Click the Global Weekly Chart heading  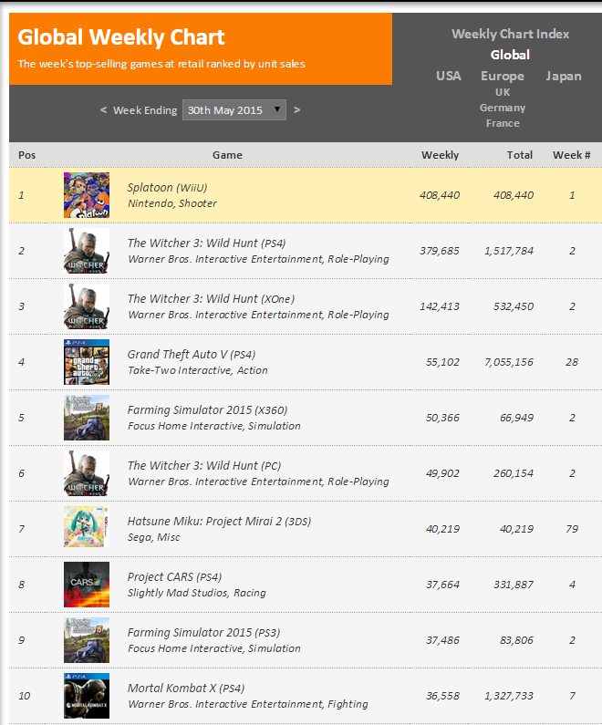121,38
